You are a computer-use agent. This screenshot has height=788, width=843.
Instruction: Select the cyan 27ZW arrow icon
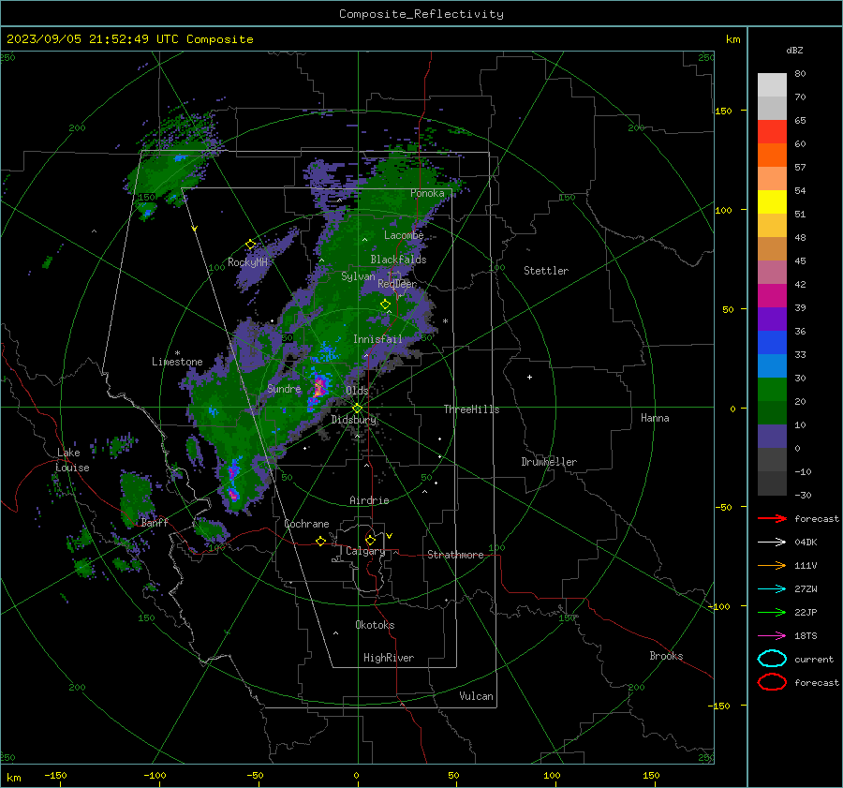pyautogui.click(x=772, y=589)
